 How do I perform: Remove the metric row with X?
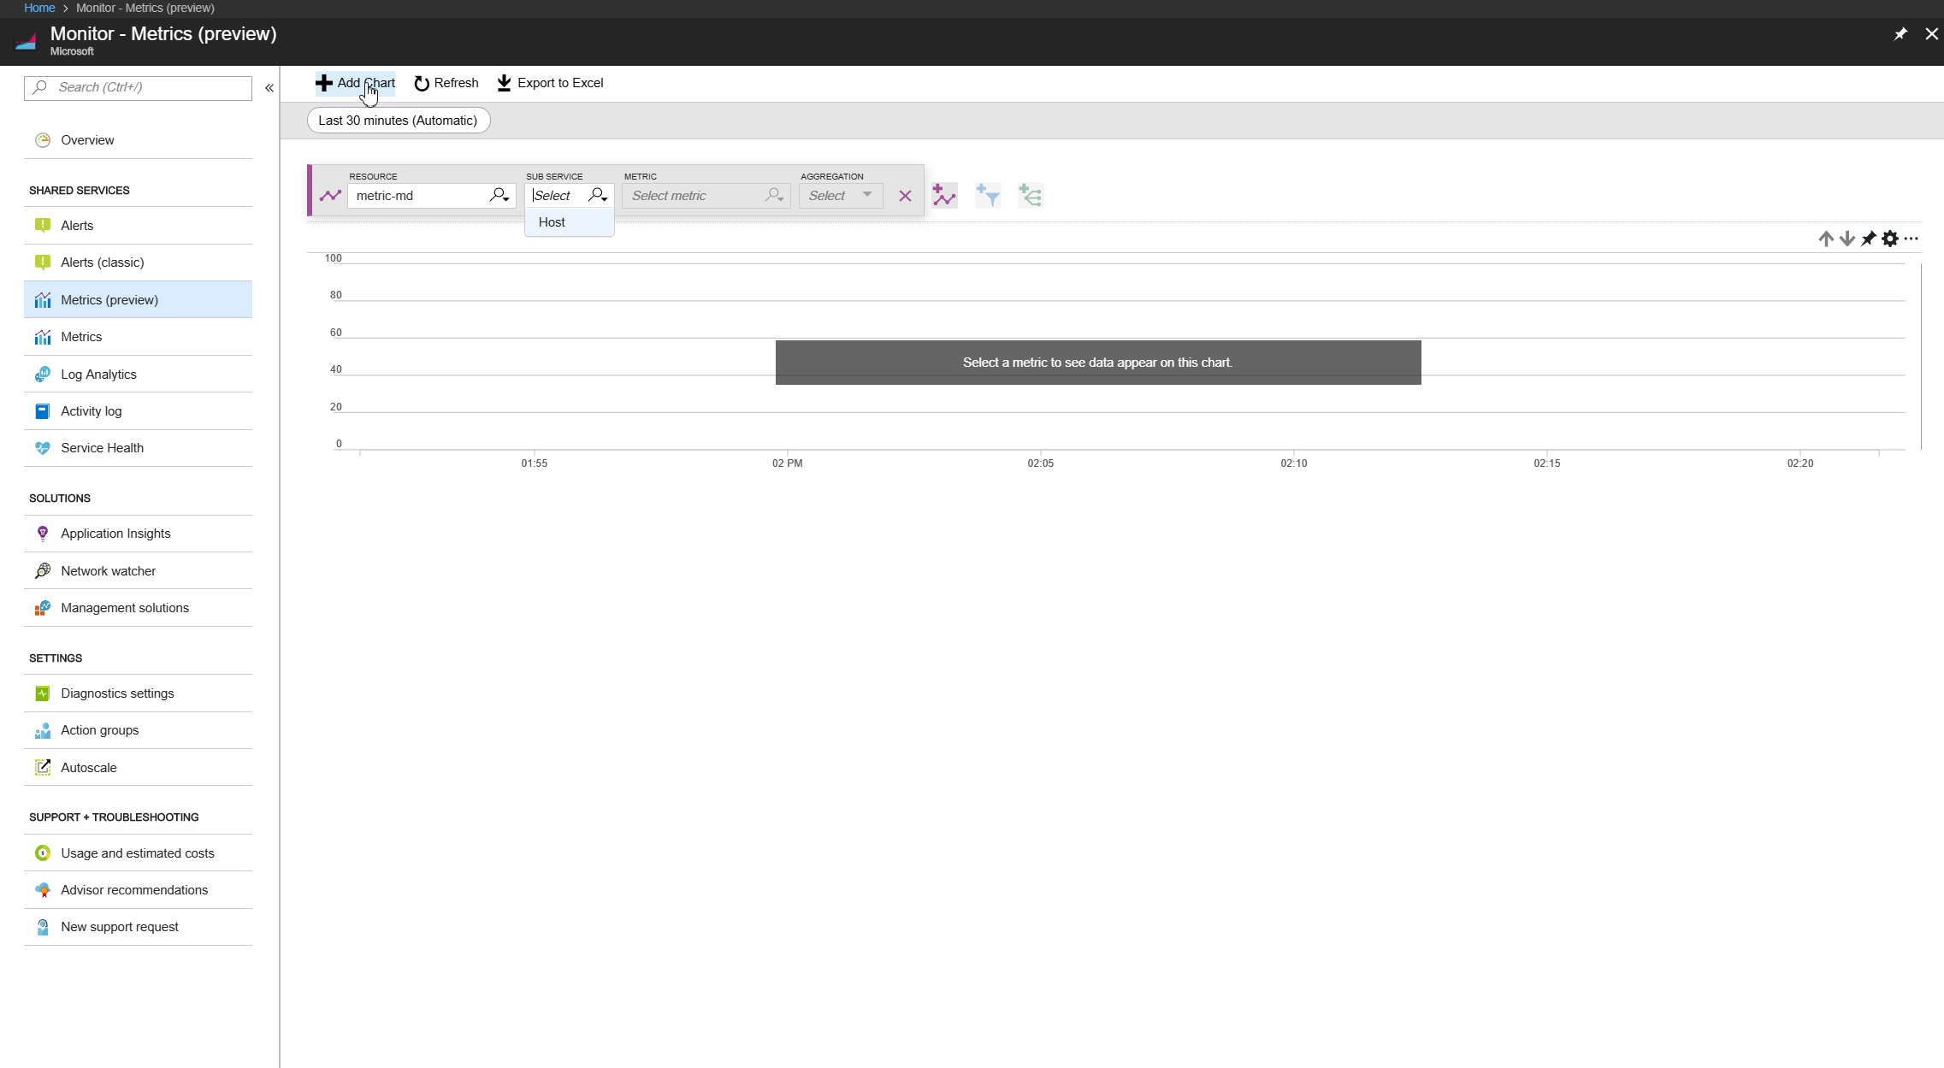click(905, 196)
